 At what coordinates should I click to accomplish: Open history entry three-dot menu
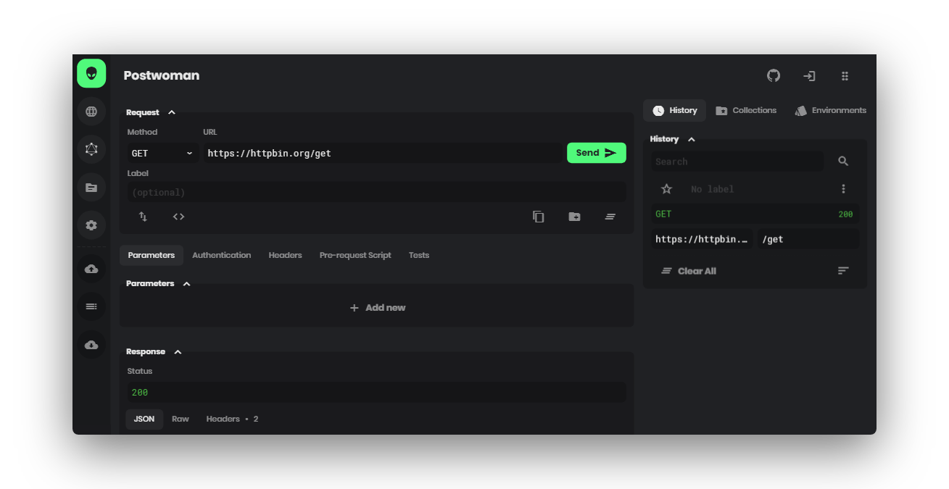pyautogui.click(x=843, y=189)
